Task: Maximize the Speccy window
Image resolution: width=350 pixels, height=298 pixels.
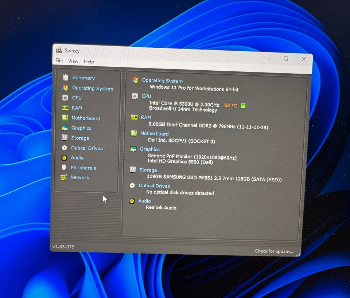Action: [286, 59]
